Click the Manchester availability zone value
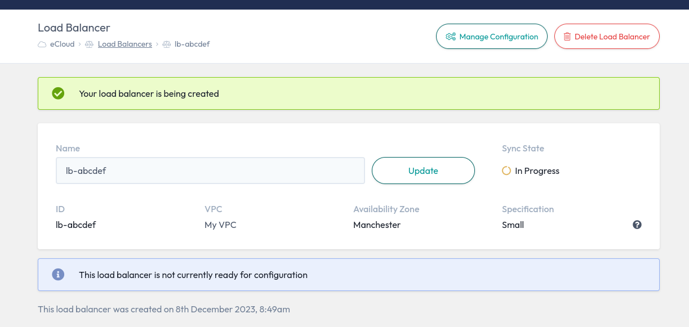This screenshot has width=689, height=327. click(x=377, y=225)
